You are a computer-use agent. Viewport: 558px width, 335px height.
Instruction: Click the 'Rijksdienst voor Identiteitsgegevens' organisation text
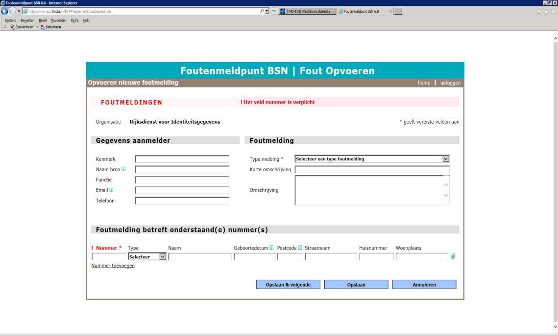click(175, 122)
